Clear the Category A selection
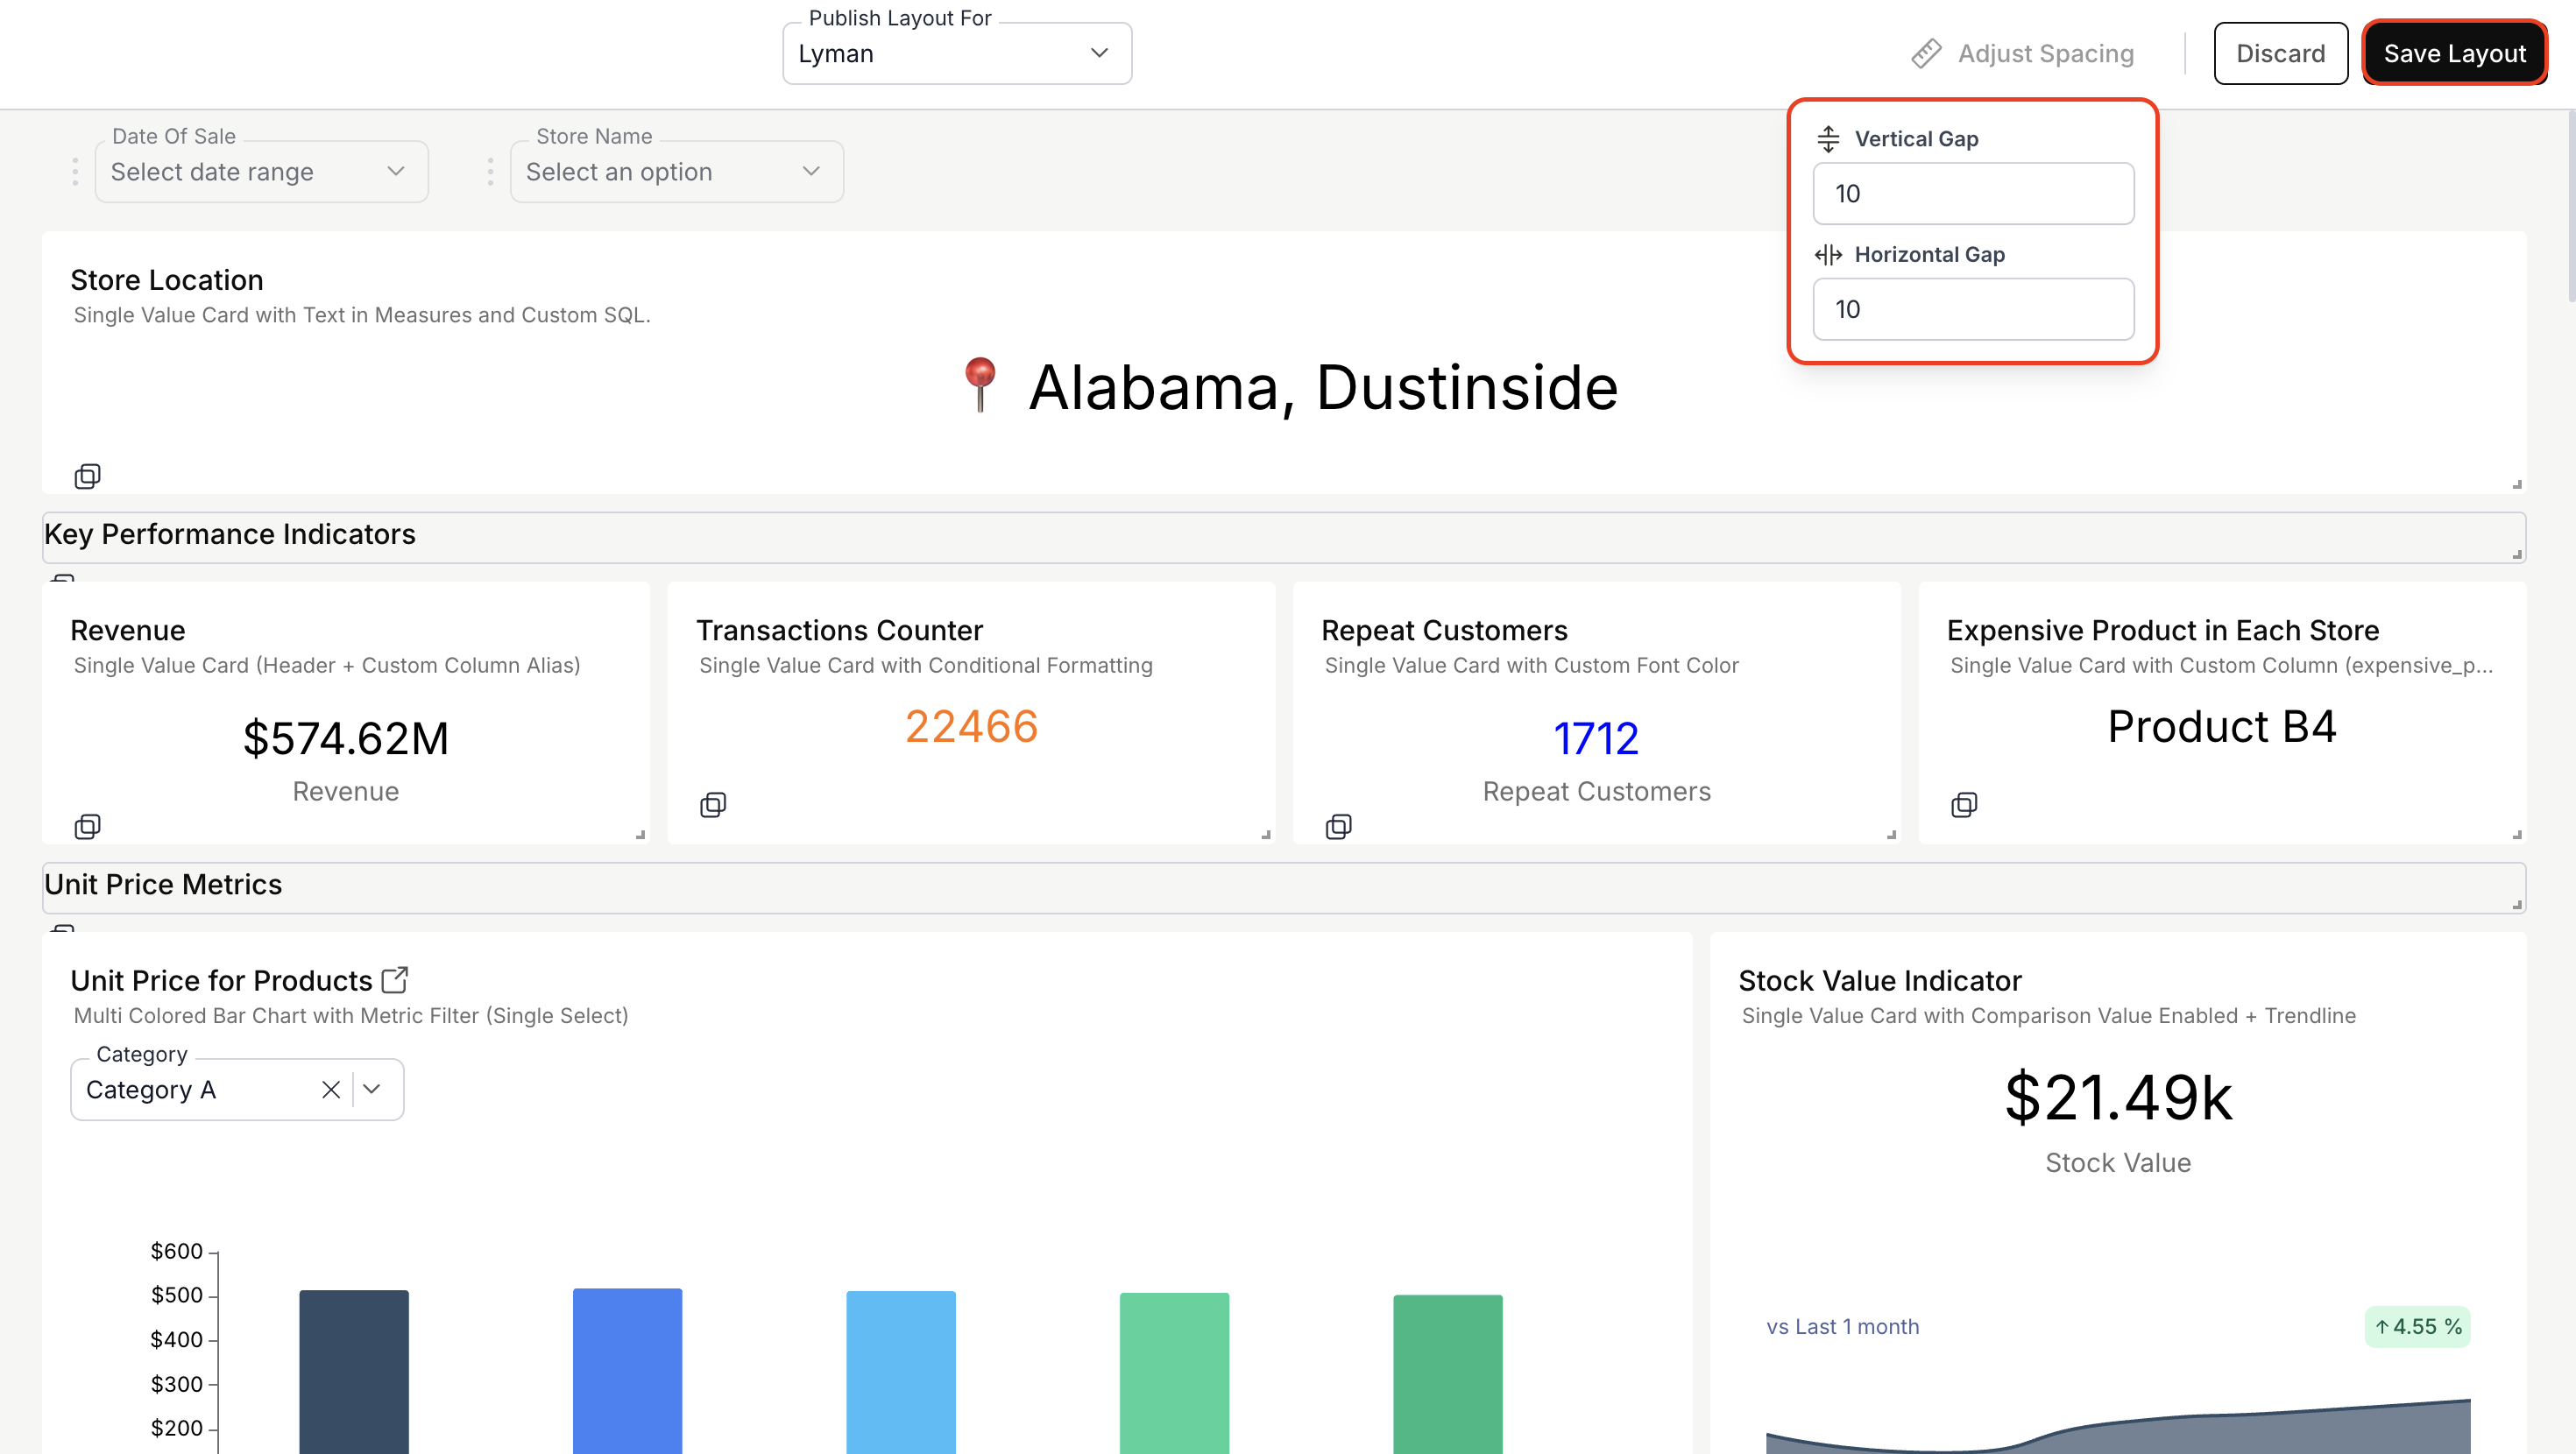This screenshot has width=2576, height=1454. 331,1089
